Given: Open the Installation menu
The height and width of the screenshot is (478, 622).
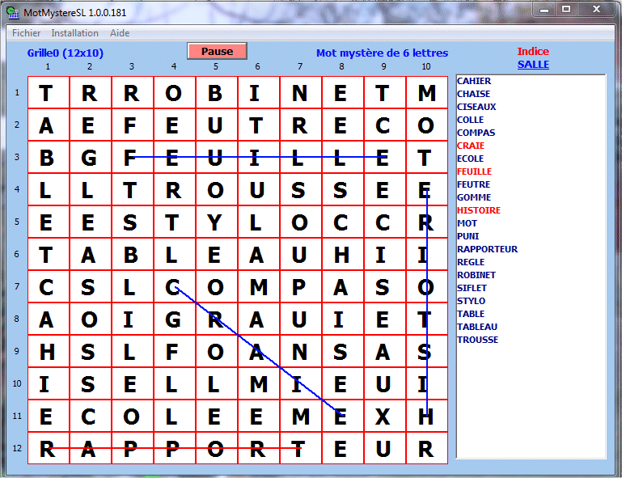Looking at the screenshot, I should (x=74, y=33).
